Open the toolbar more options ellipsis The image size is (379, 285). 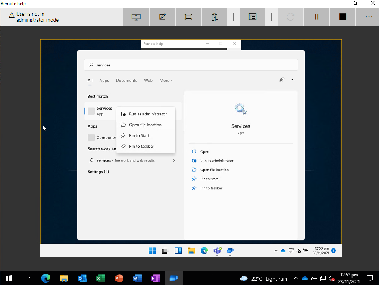pos(369,17)
